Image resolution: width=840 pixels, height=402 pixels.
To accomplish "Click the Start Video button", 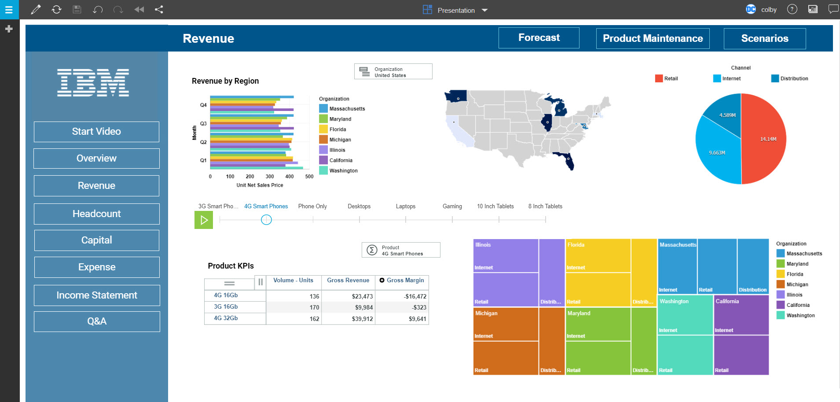I will 96,132.
